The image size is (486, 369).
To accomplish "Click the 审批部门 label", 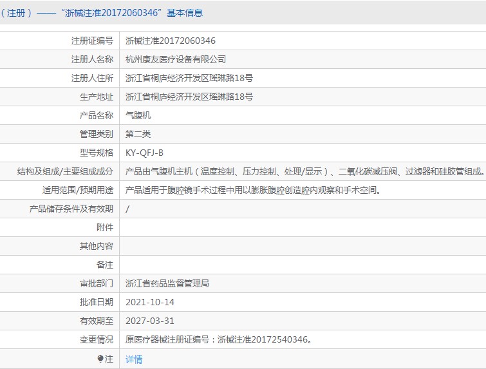I will (97, 283).
